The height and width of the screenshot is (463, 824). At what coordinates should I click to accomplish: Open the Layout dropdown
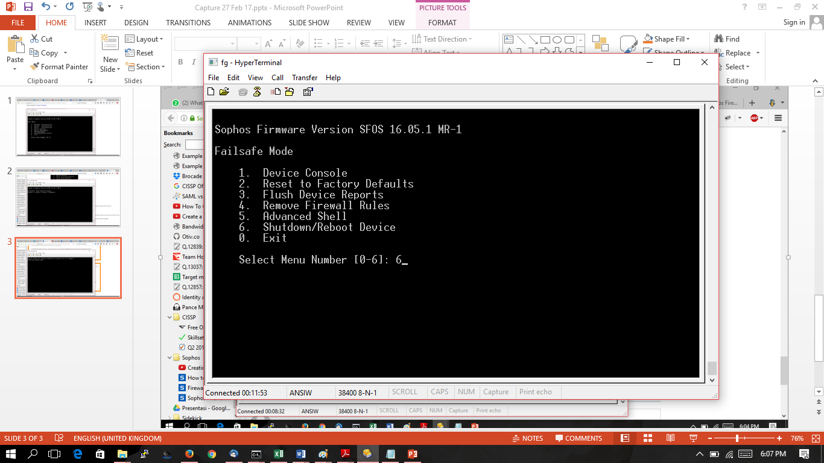tap(144, 39)
